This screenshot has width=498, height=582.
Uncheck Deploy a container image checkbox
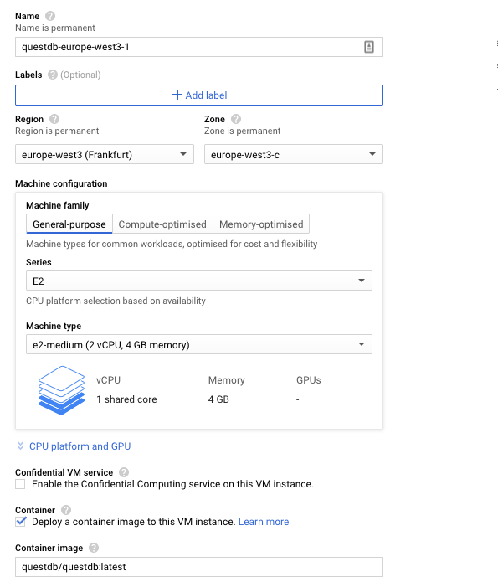[21, 522]
